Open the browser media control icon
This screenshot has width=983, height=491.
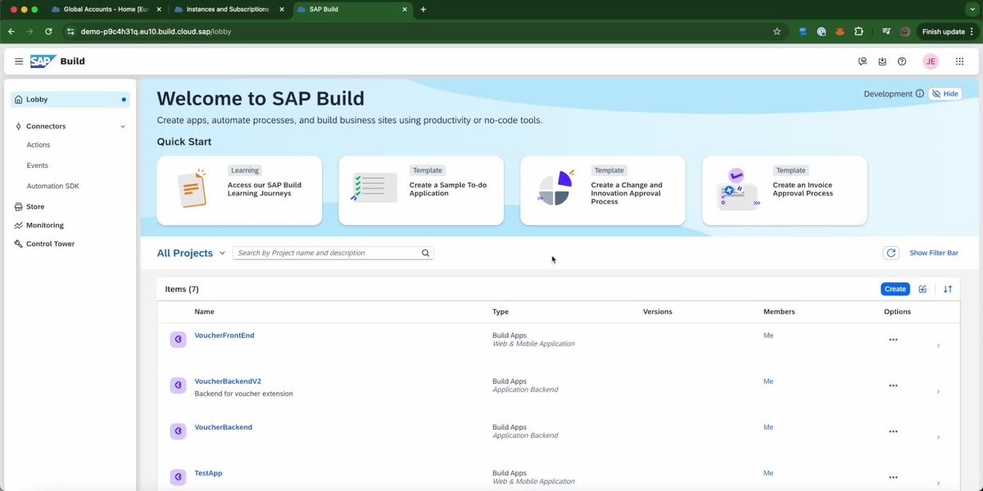[x=886, y=32]
